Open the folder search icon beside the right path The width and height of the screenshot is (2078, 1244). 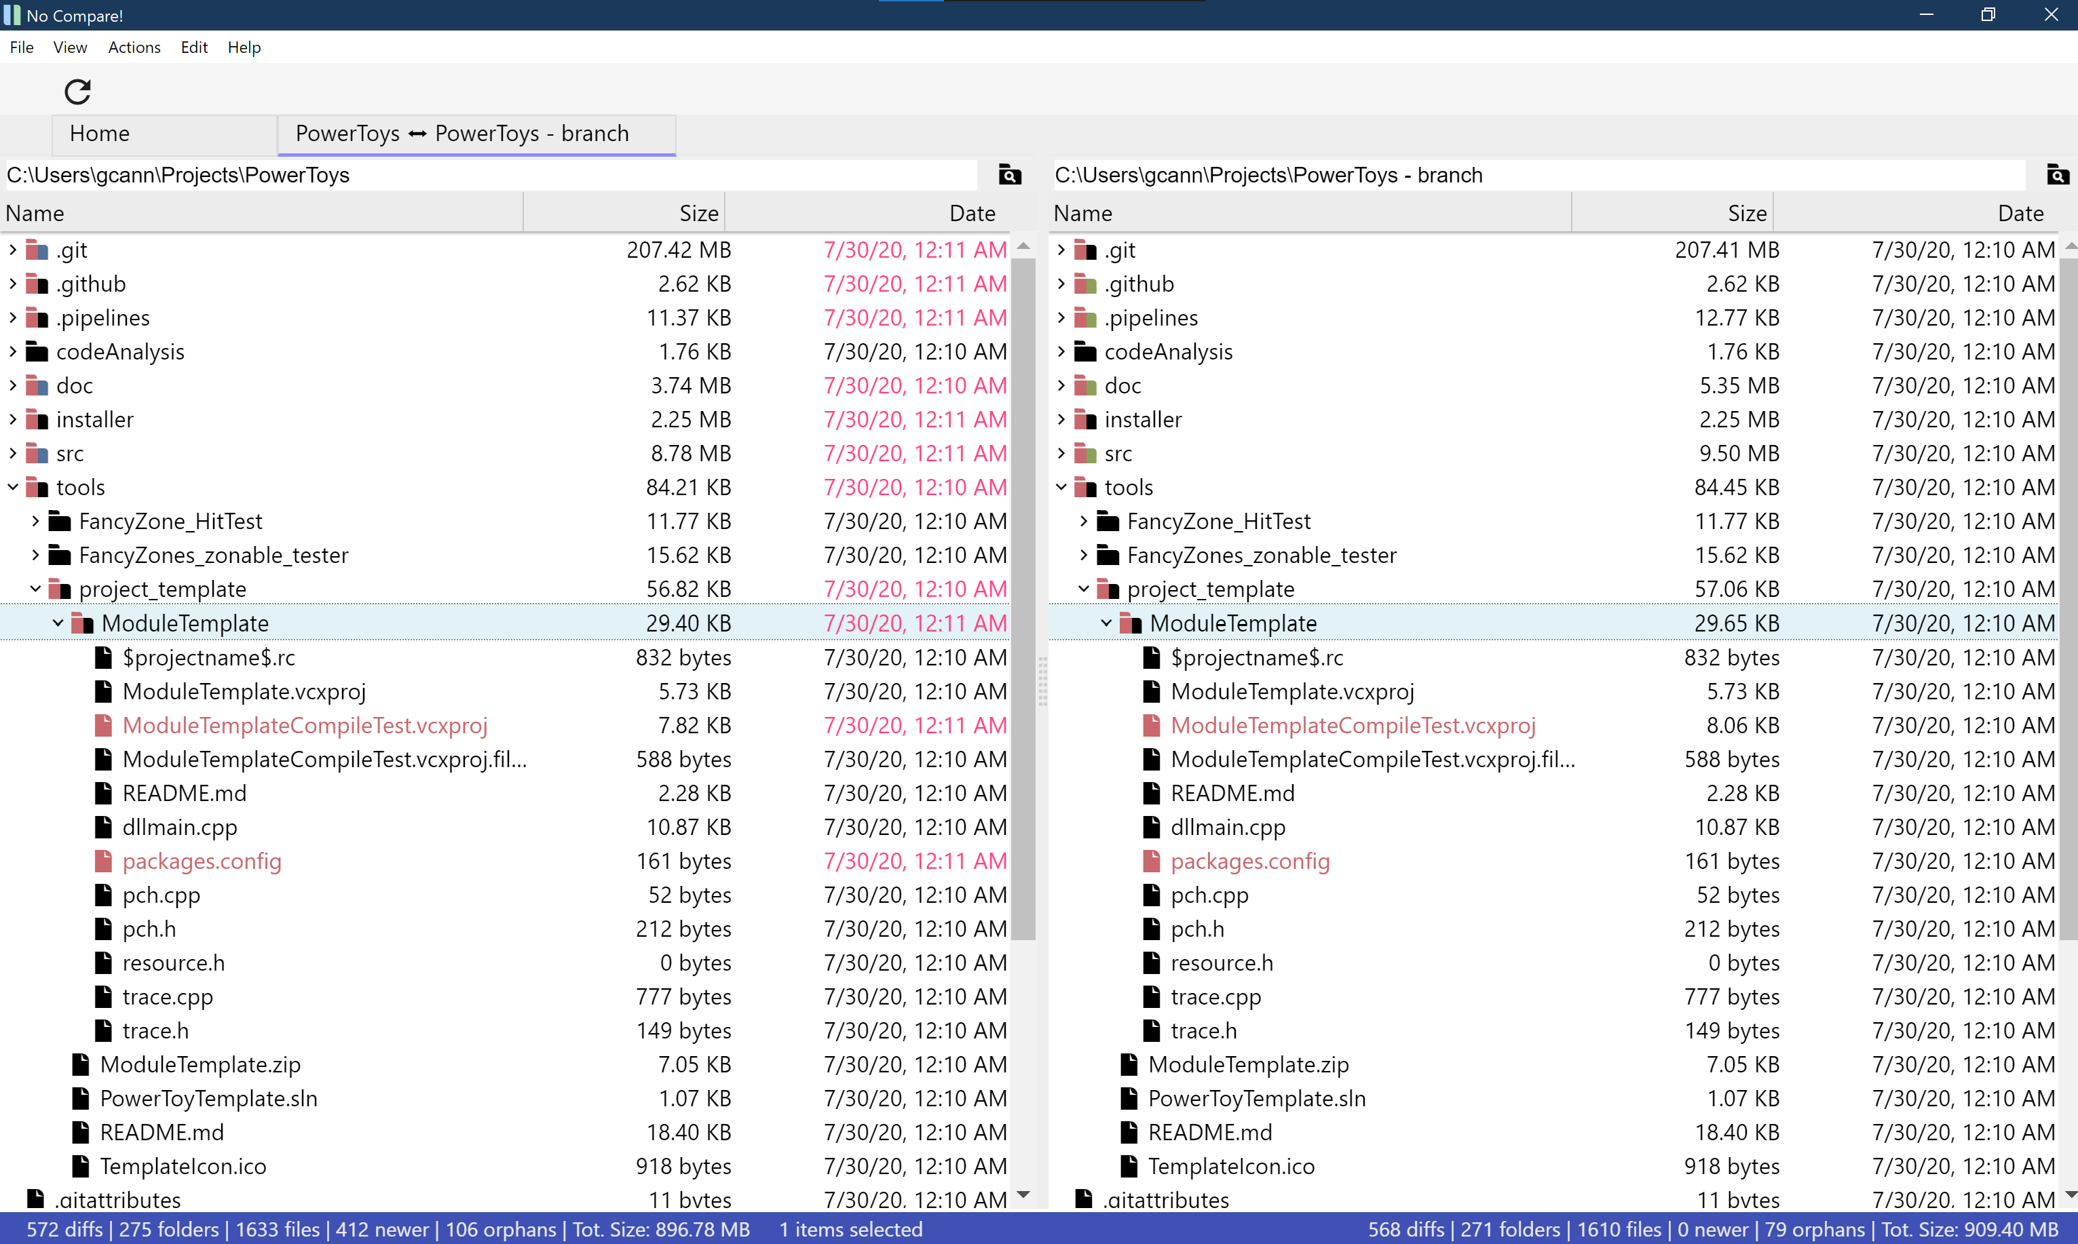point(2057,175)
